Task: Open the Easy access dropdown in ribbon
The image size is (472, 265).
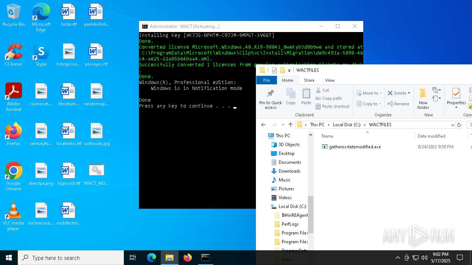Action: [x=437, y=99]
